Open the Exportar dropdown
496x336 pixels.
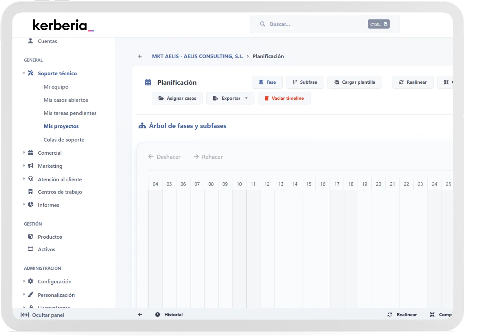pyautogui.click(x=230, y=98)
